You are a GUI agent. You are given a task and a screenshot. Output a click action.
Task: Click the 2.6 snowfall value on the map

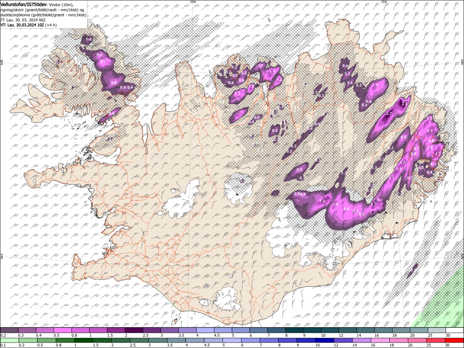[405, 103]
